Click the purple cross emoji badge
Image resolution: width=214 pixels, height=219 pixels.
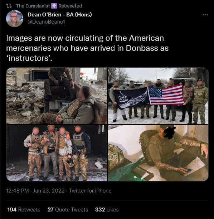tap(54, 6)
